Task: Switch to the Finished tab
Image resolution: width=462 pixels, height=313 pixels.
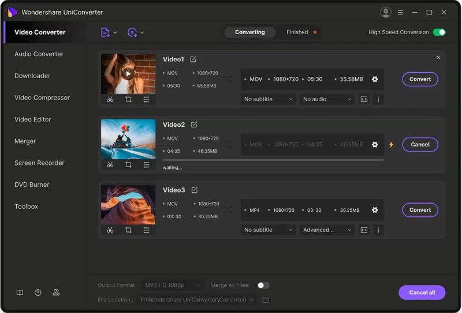Action: (x=297, y=32)
